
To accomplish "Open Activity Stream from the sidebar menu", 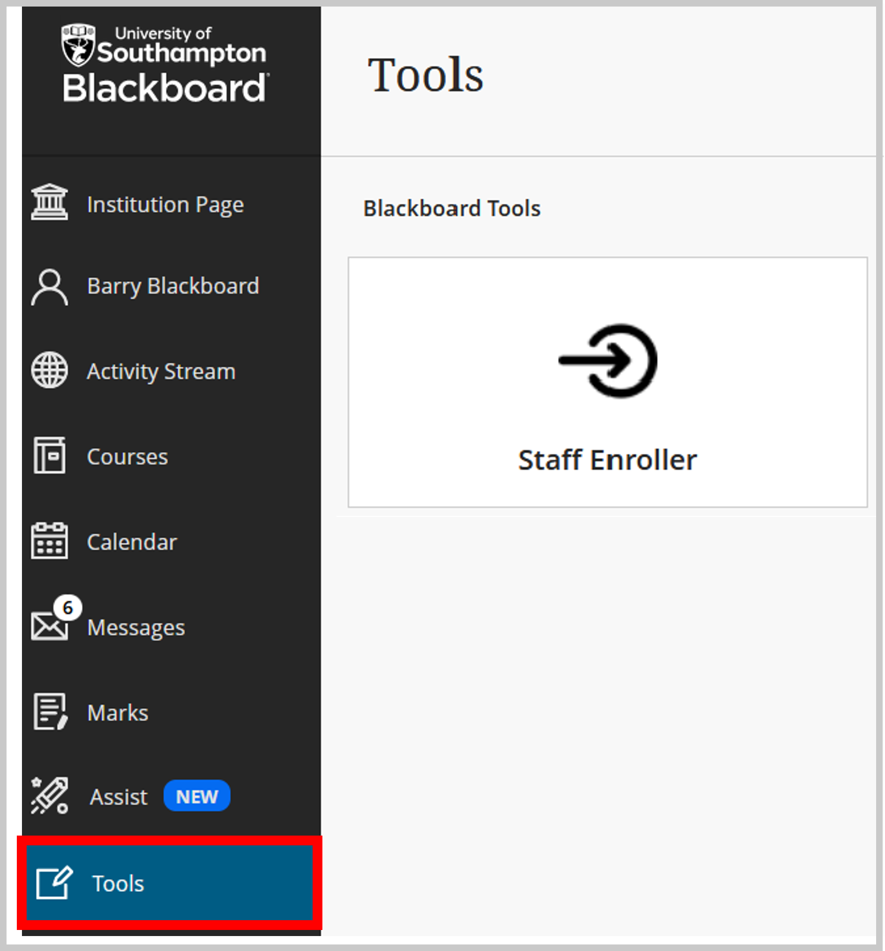I will pos(160,372).
